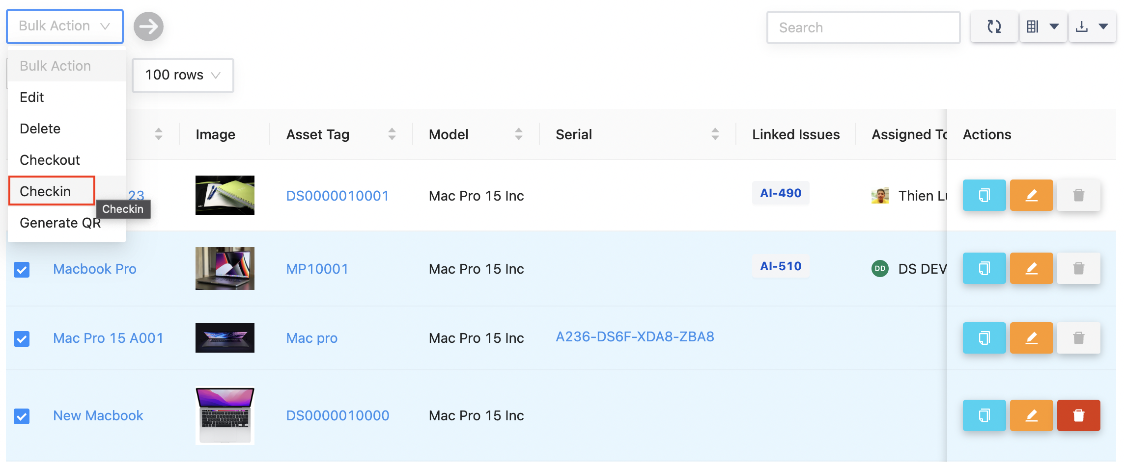Image resolution: width=1124 pixels, height=462 pixels.
Task: Click the Search input field
Action: 863,27
